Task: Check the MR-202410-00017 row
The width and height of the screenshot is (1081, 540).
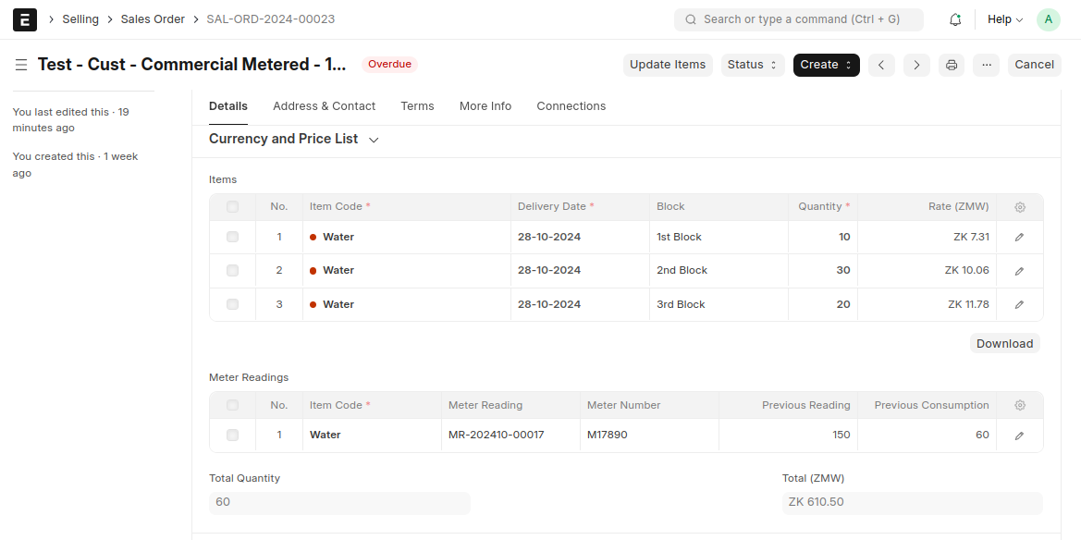Action: click(x=232, y=436)
